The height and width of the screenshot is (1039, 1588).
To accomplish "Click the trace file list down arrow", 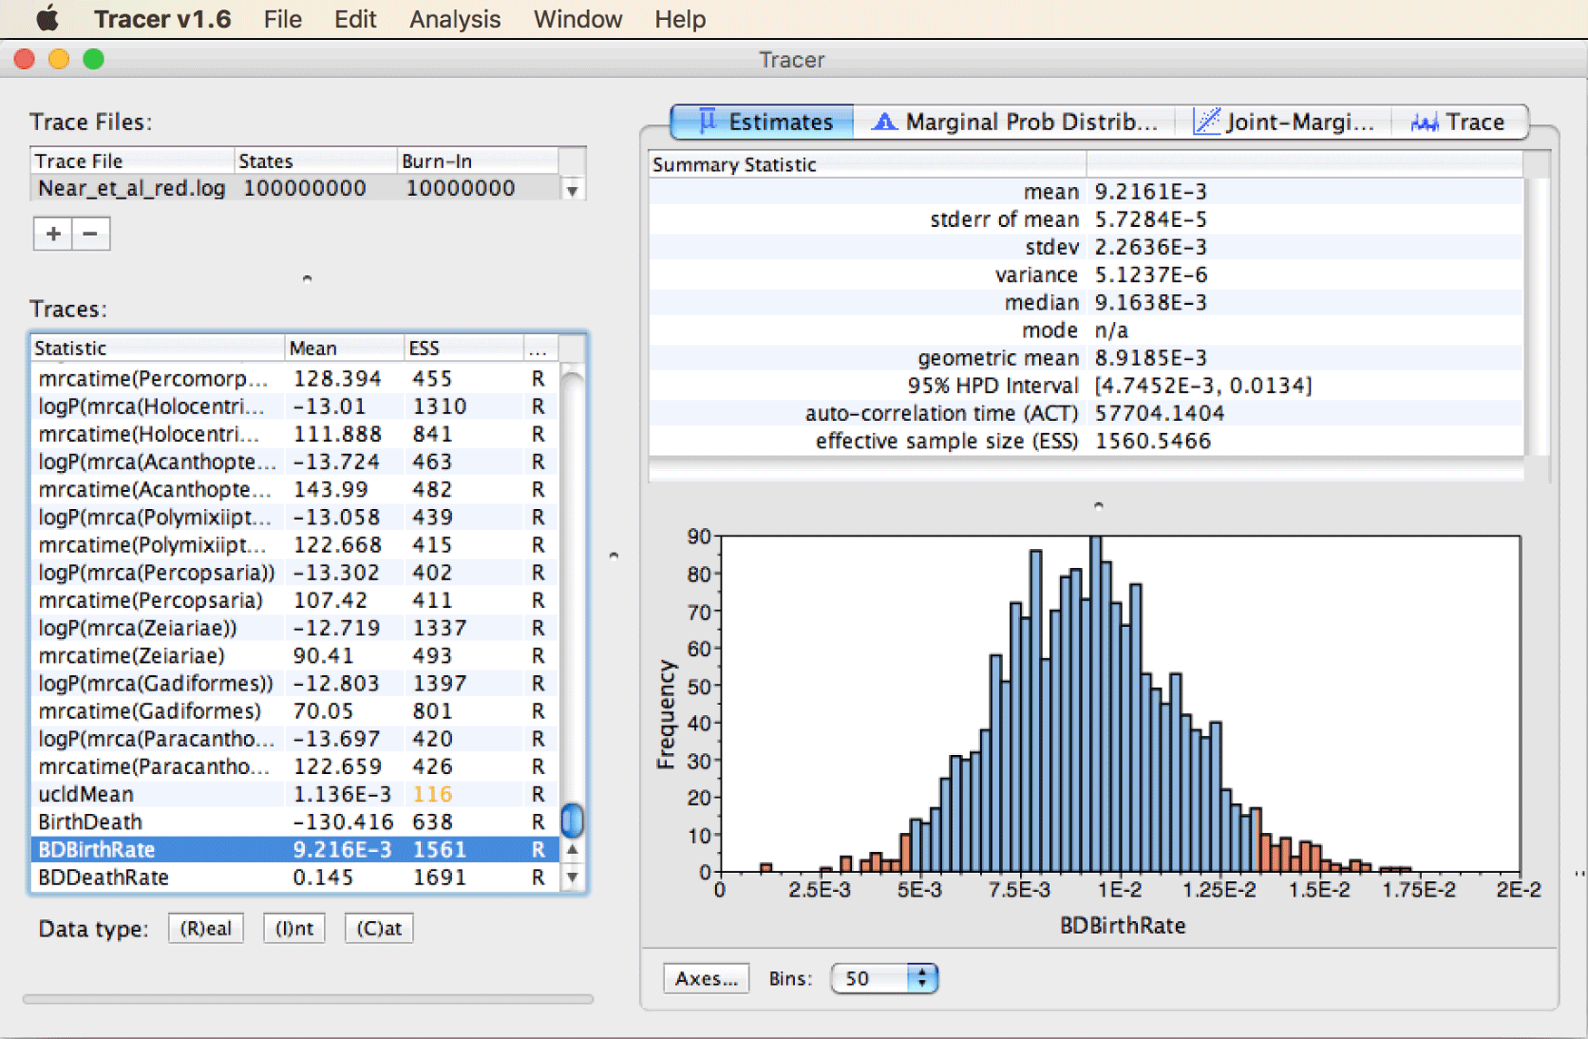I will 573,190.
